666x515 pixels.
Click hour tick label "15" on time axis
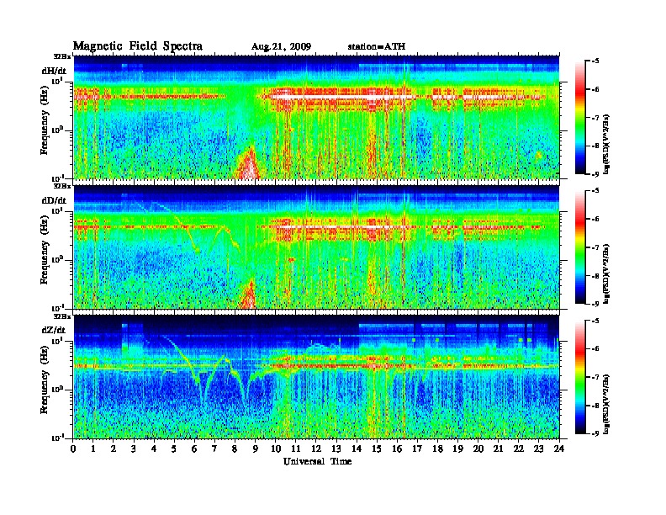tap(377, 449)
